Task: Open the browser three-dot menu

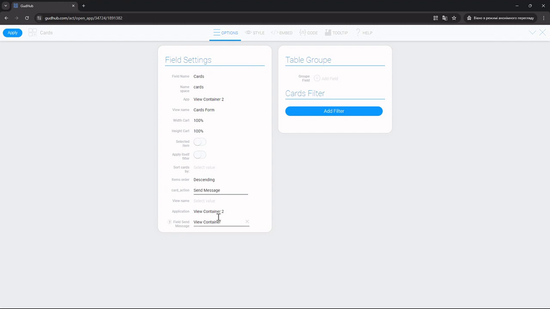Action: click(543, 18)
